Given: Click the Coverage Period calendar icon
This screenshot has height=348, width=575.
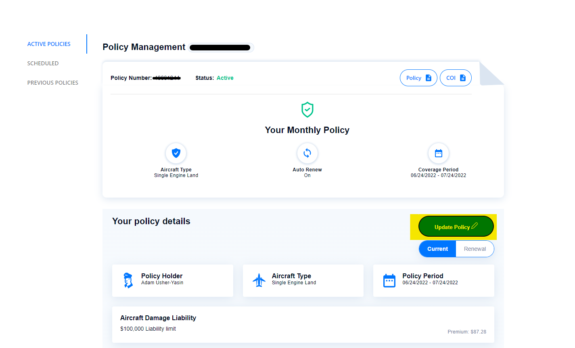Looking at the screenshot, I should click(x=439, y=153).
